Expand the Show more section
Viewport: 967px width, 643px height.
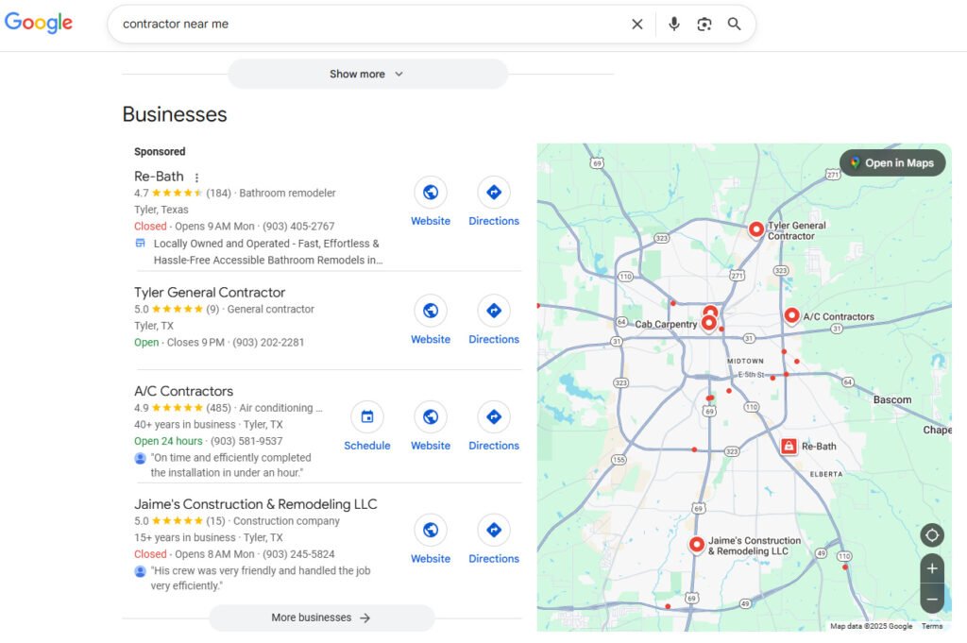[x=366, y=73]
